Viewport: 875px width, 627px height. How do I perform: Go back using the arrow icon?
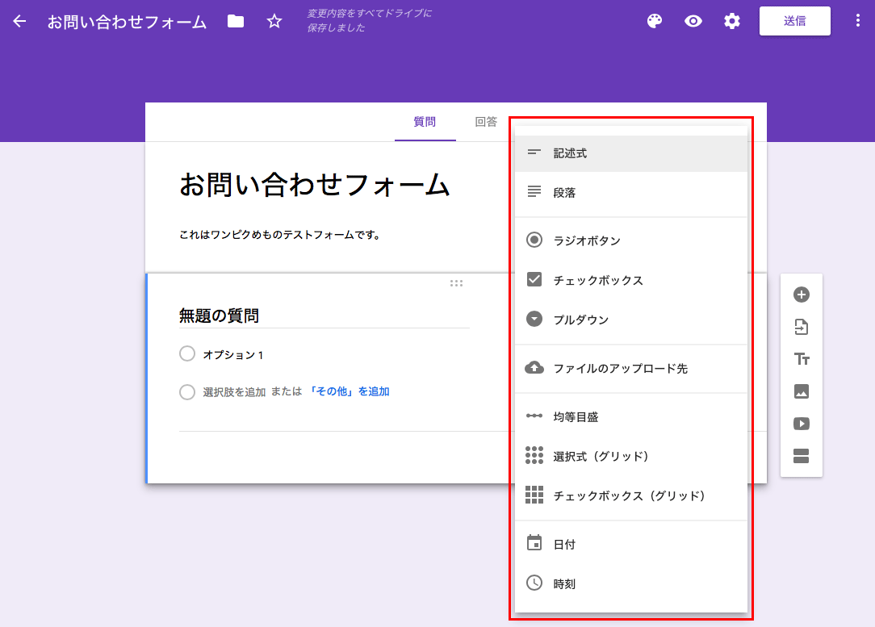tap(19, 21)
